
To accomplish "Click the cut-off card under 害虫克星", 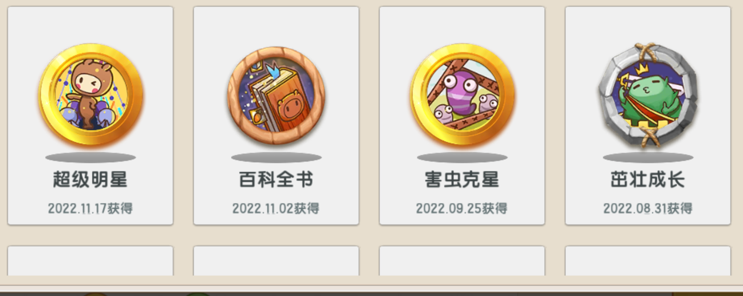I will pyautogui.click(x=462, y=261).
